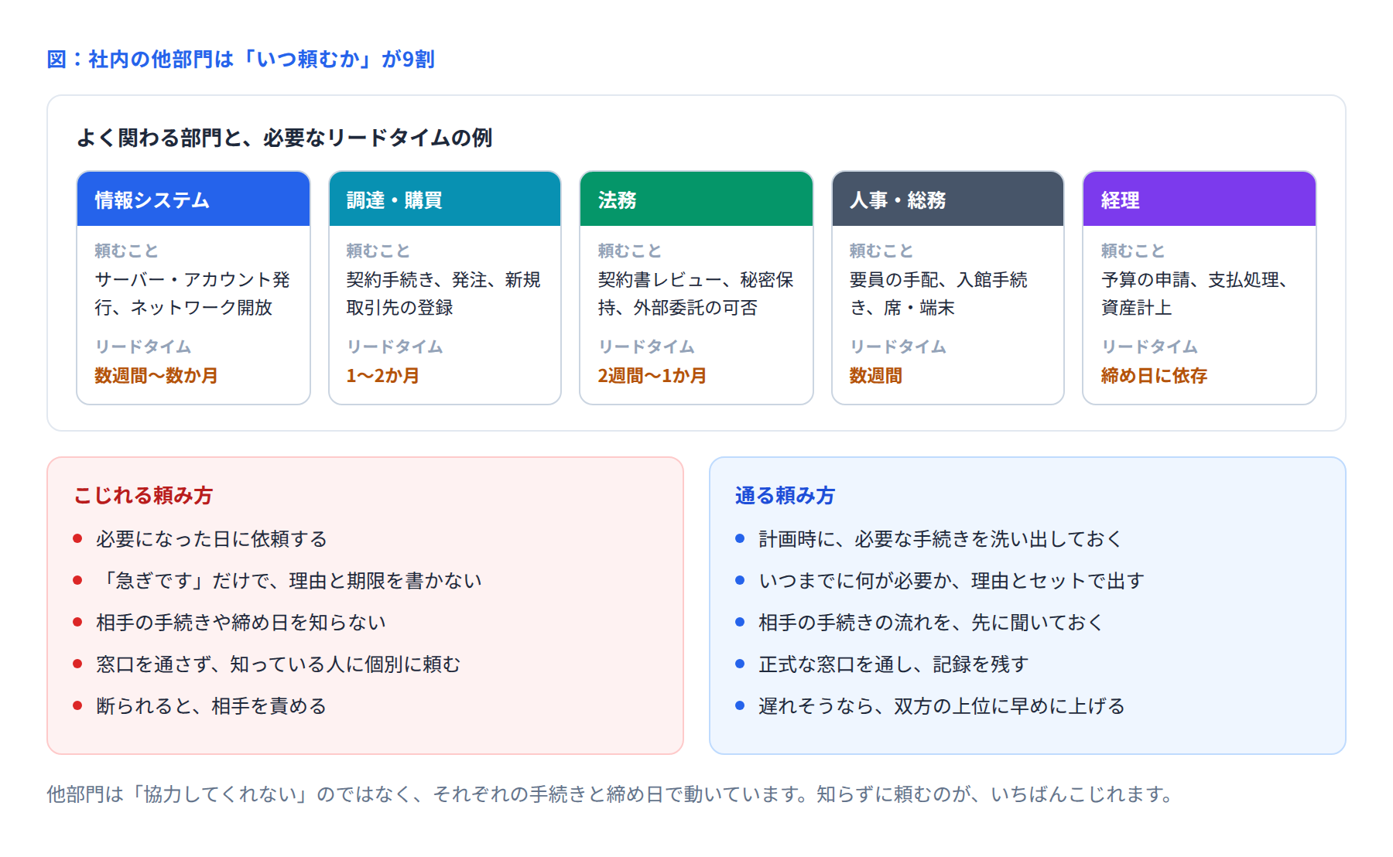Click the text '予算の申請、支払処理、資産計上'
Screen dimensions: 1393x857
coord(1194,293)
